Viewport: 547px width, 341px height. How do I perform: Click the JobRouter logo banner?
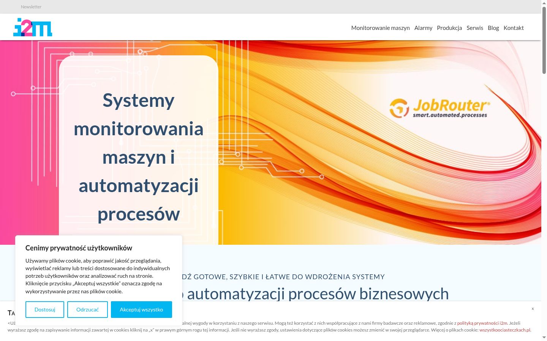tap(440, 108)
